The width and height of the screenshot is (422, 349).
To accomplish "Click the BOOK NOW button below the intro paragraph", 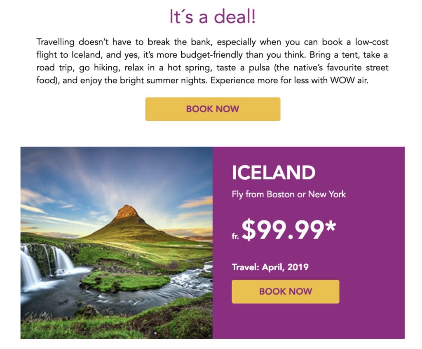I will click(x=213, y=109).
